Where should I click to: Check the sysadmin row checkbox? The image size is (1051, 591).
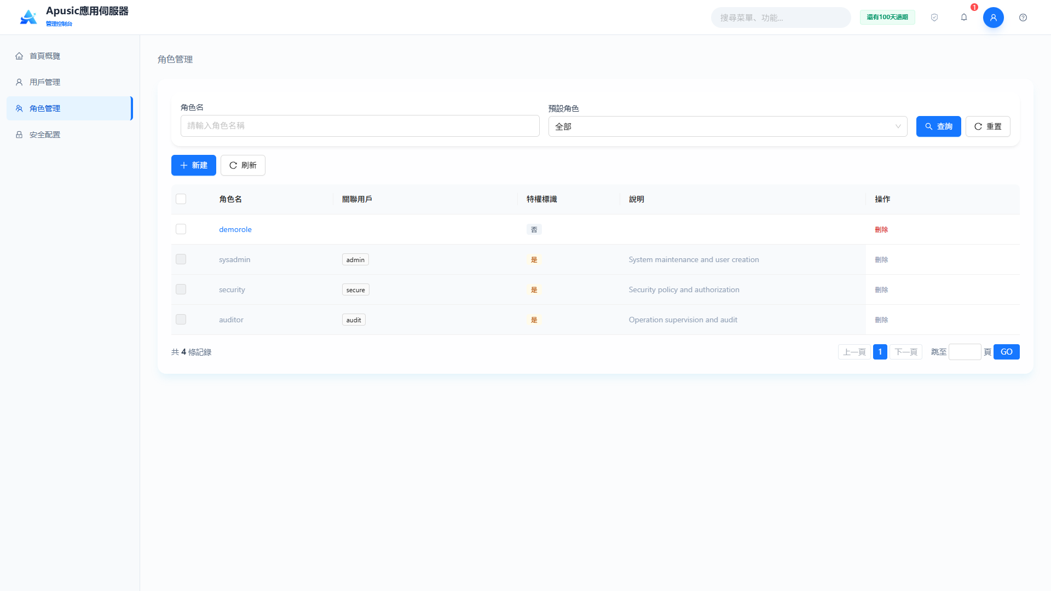(181, 259)
